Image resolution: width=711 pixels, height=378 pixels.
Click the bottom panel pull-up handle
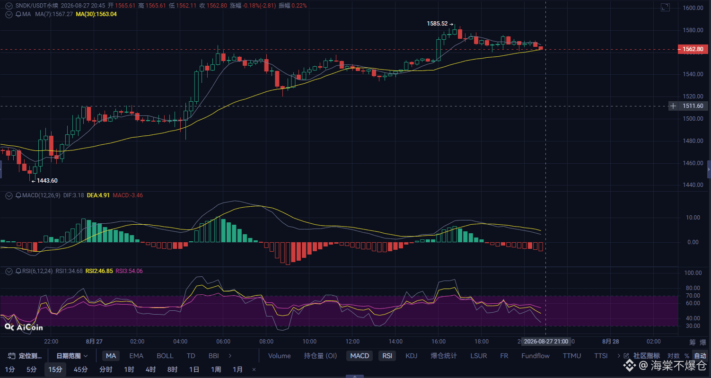355,376
